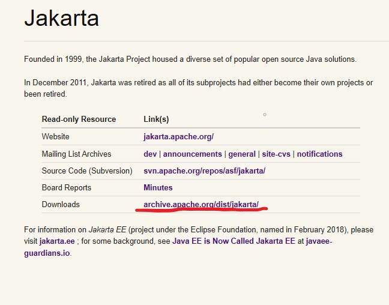The image size is (389, 305).
Task: Open the notifications mailing list archive
Action: tap(319, 154)
